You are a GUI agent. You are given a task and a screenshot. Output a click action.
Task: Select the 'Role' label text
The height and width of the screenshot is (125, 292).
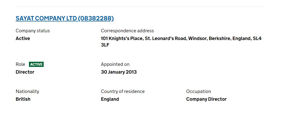click(x=20, y=64)
